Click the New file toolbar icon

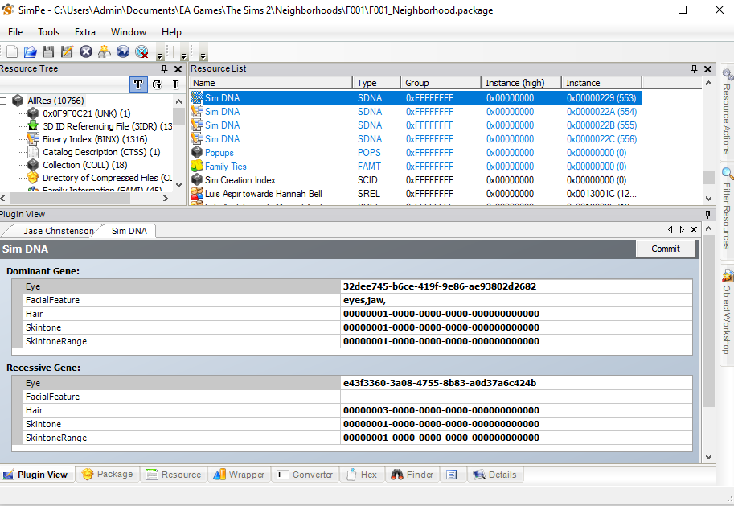(12, 51)
